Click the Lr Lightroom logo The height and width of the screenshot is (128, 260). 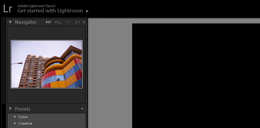point(8,8)
